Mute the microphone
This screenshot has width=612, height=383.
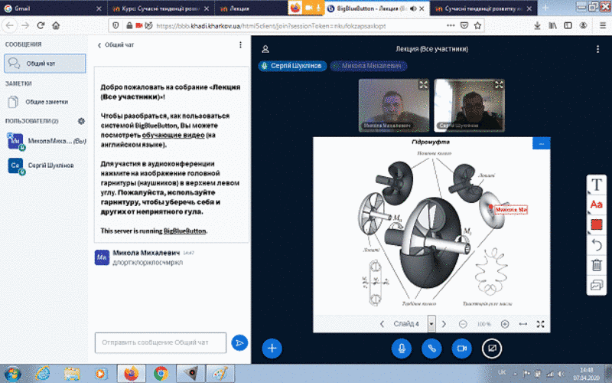400,348
